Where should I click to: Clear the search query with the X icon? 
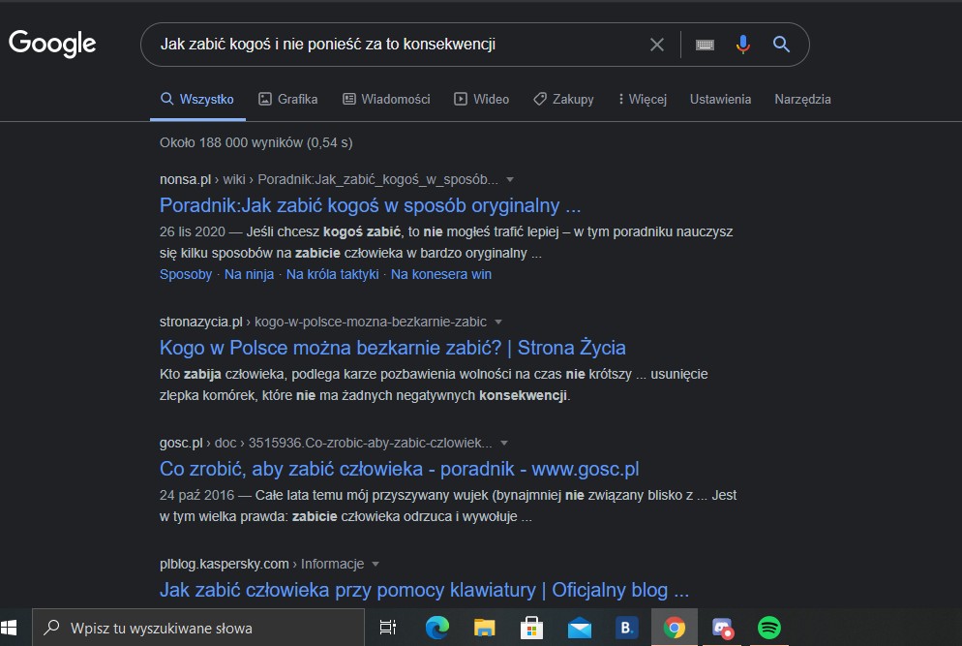(656, 45)
